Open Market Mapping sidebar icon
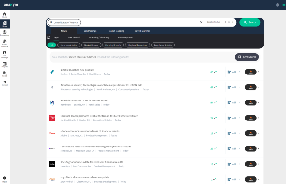Viewport: 286px width, 184px height. (5, 43)
